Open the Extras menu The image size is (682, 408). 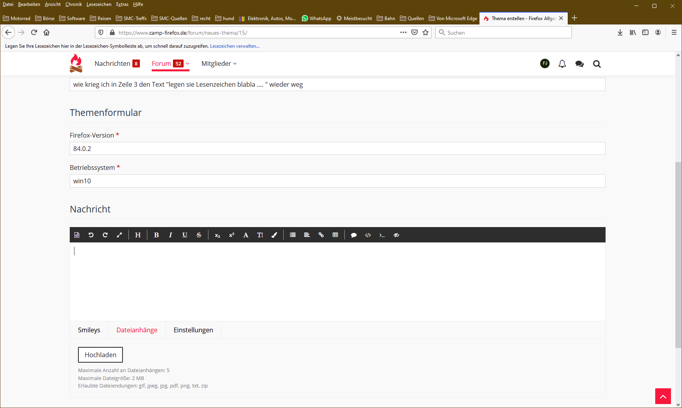click(x=122, y=4)
